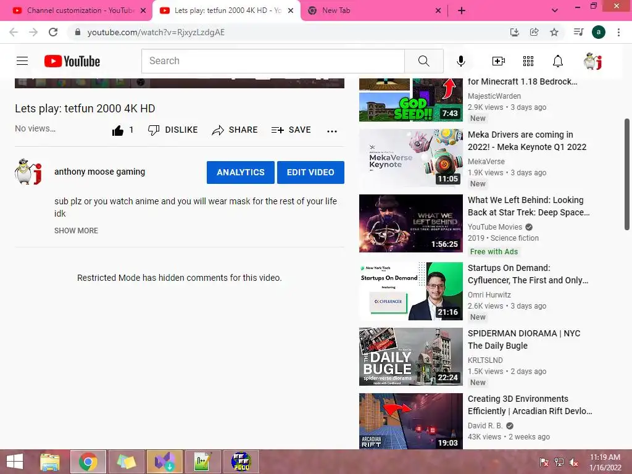Open Chrome's three-dot menu

618,32
